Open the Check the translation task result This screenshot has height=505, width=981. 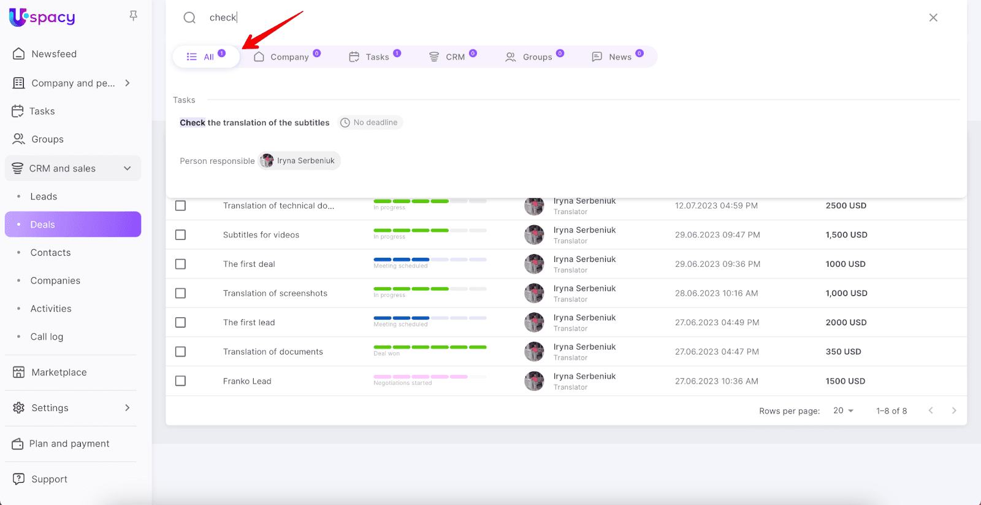[254, 123]
